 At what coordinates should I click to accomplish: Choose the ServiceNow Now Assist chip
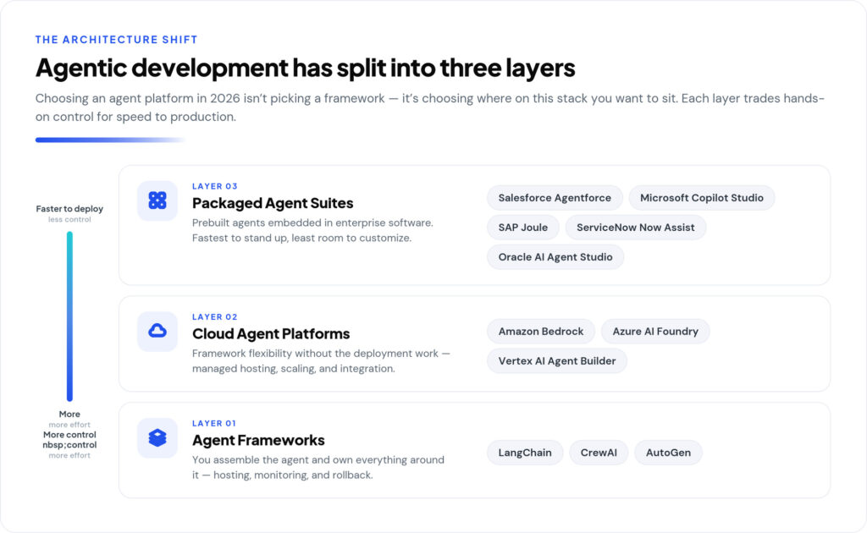pyautogui.click(x=635, y=228)
